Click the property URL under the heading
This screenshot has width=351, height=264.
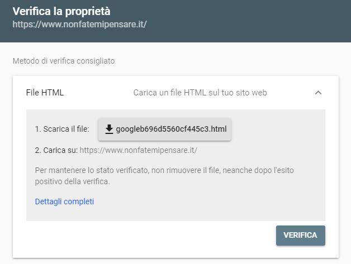79,25
